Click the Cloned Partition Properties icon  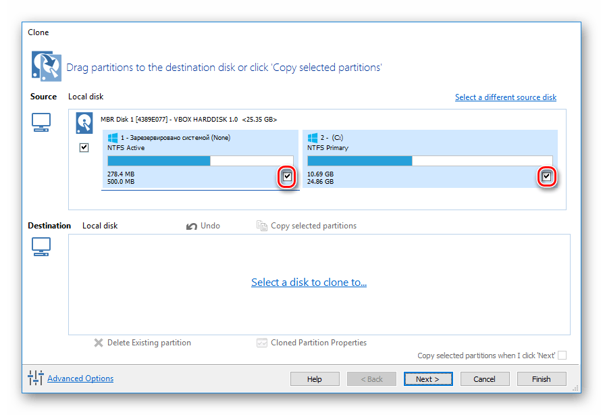click(x=262, y=343)
